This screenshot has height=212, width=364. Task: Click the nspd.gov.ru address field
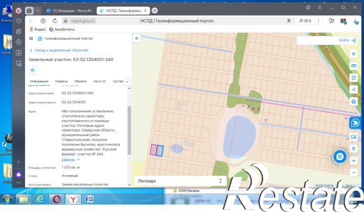(x=83, y=20)
